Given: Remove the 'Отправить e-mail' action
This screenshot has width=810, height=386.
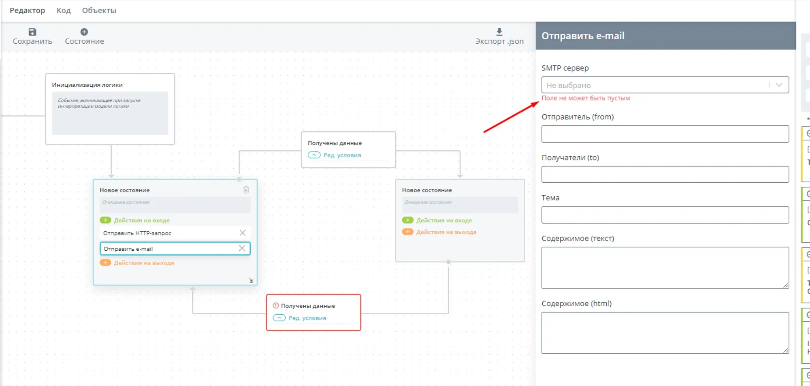Looking at the screenshot, I should (242, 248).
